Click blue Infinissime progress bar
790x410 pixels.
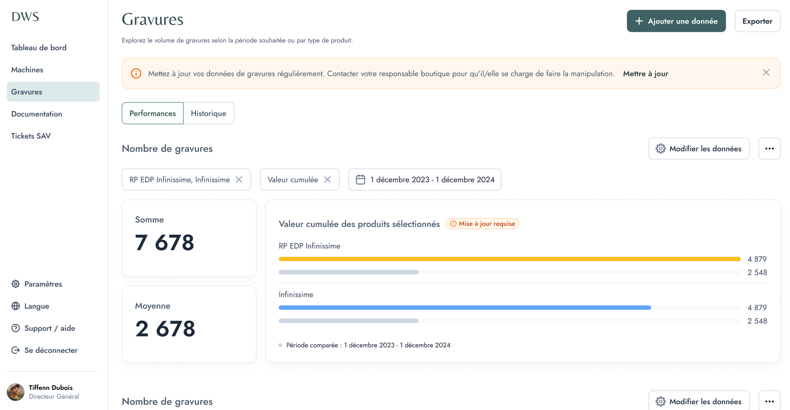point(465,307)
